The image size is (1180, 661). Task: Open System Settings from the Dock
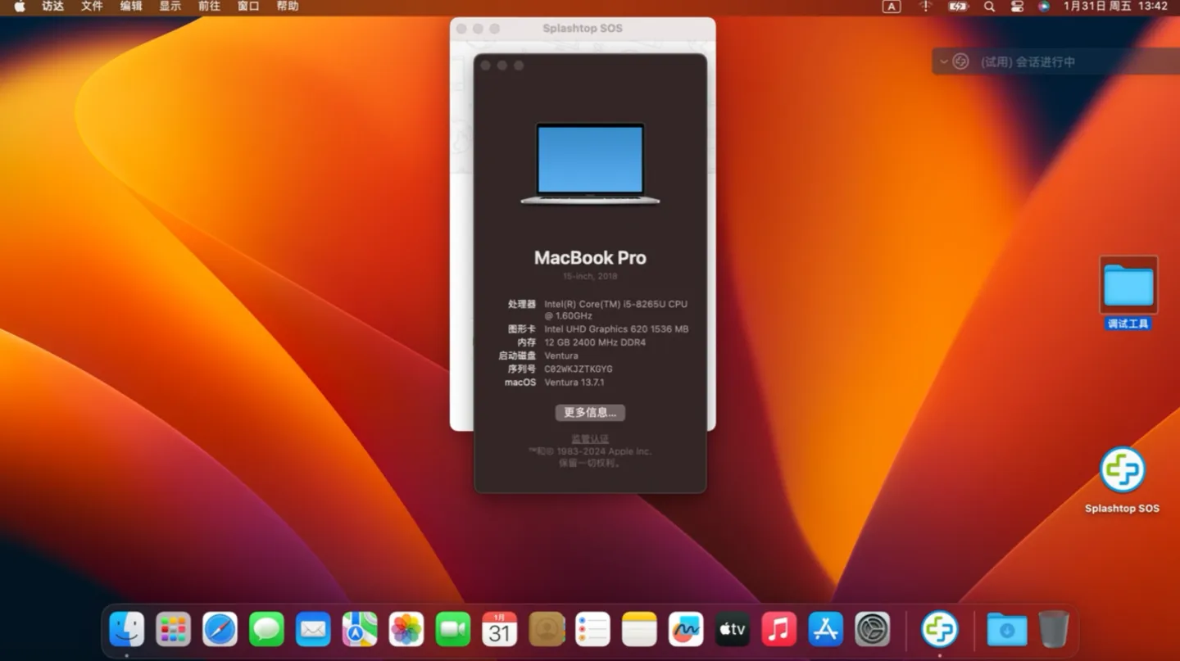[x=872, y=629]
